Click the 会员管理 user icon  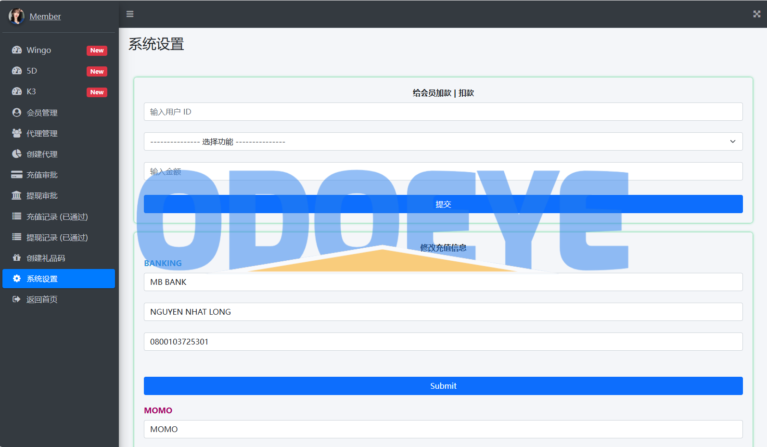[17, 113]
